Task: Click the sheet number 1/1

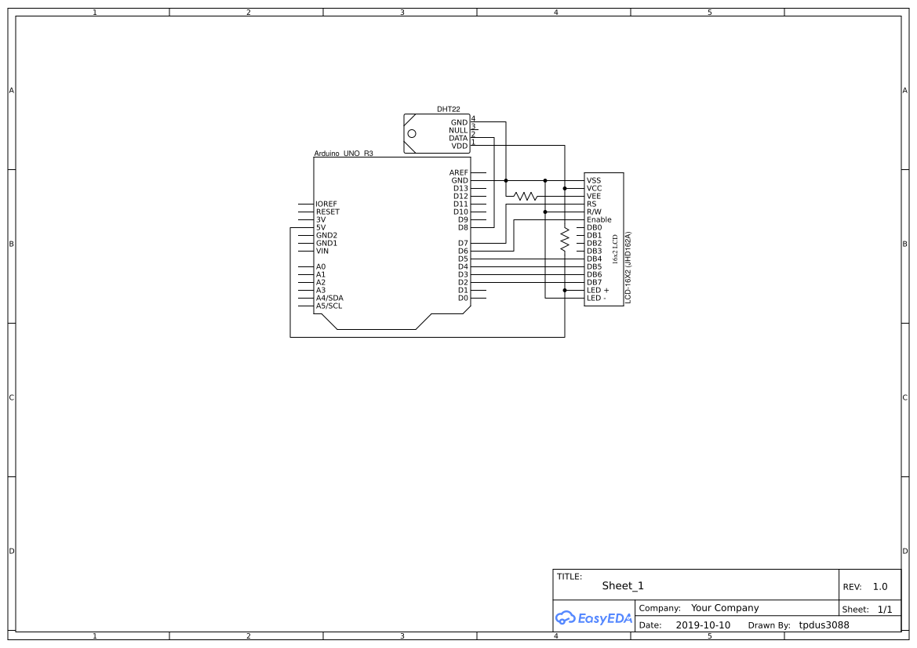Action: (x=885, y=610)
